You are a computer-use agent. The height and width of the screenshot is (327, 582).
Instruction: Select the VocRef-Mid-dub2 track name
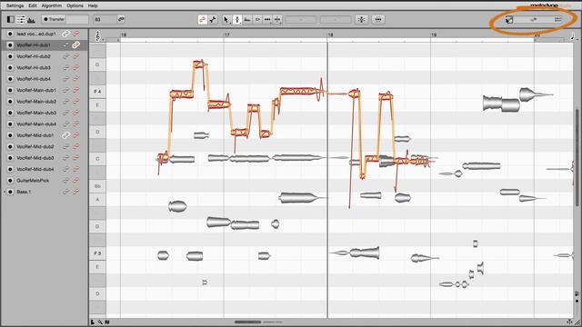click(x=35, y=146)
